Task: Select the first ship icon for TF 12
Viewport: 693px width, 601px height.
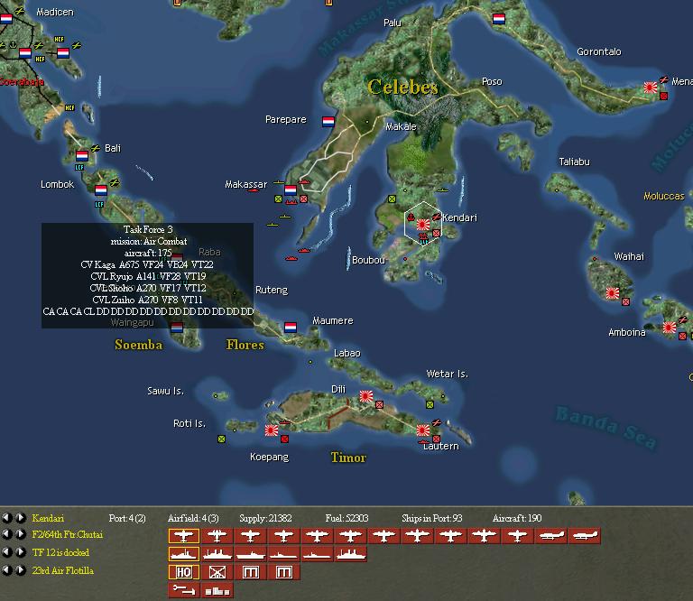Action: pos(184,554)
